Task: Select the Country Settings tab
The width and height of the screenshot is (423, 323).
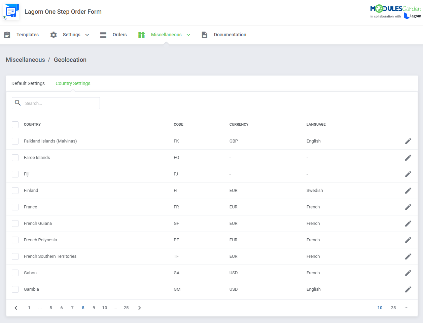Action: tap(73, 83)
